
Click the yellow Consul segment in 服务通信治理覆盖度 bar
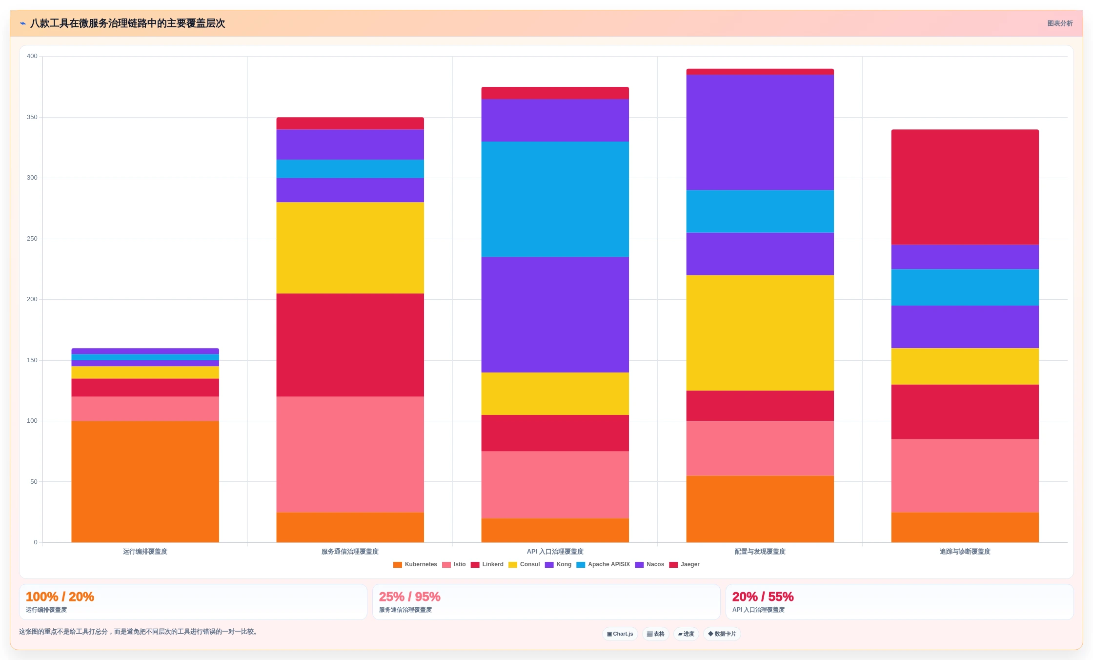(x=350, y=248)
